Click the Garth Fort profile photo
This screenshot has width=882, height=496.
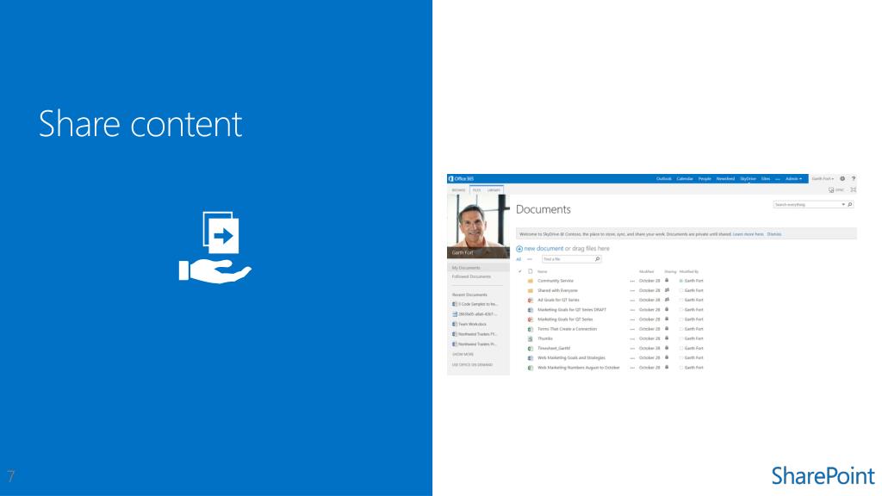click(x=478, y=226)
